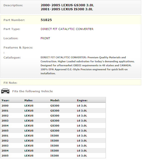Click the Fits the following Vehicle heading
Screen dimensions: 142x164
tap(33, 91)
